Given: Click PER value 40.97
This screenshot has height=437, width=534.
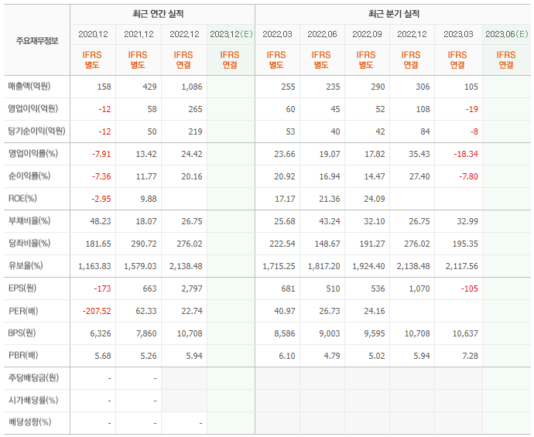Looking at the screenshot, I should [x=284, y=312].
